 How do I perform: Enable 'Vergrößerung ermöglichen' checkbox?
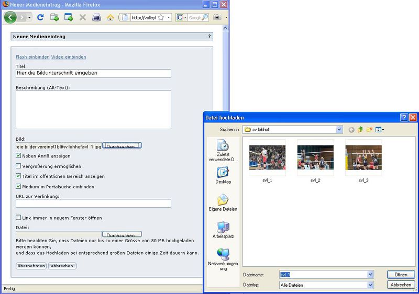[18, 166]
